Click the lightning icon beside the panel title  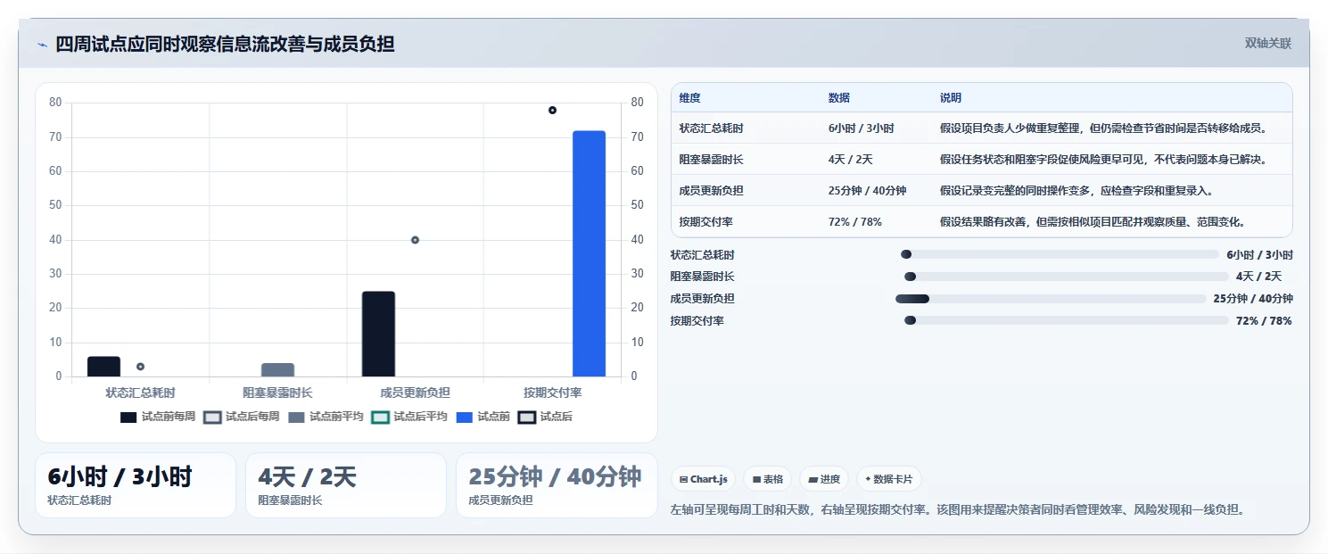(42, 45)
